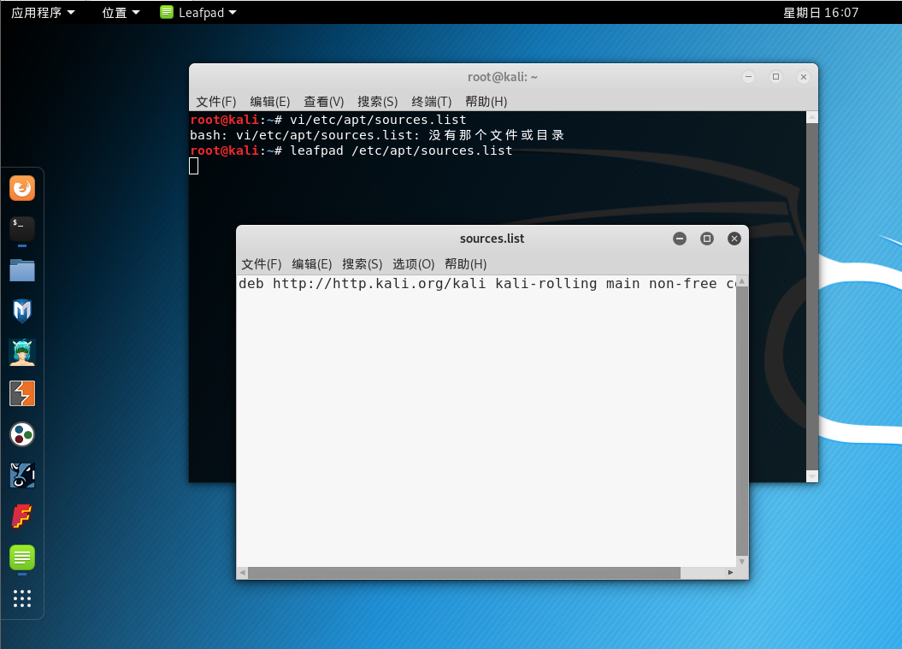
Task: Click the Leafpad horizontal scrollbar thumb
Action: (x=464, y=573)
